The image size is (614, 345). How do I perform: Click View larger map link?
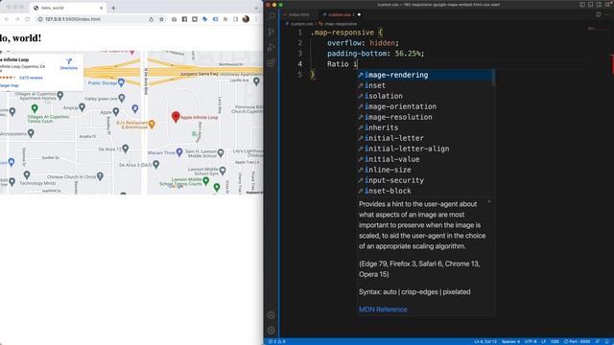click(9, 85)
